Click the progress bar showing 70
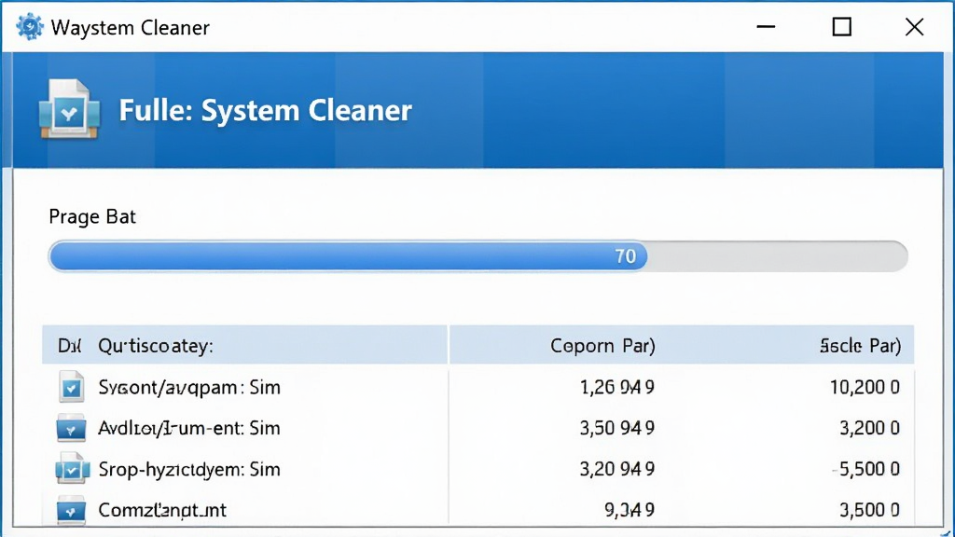The image size is (955, 537). pyautogui.click(x=478, y=256)
